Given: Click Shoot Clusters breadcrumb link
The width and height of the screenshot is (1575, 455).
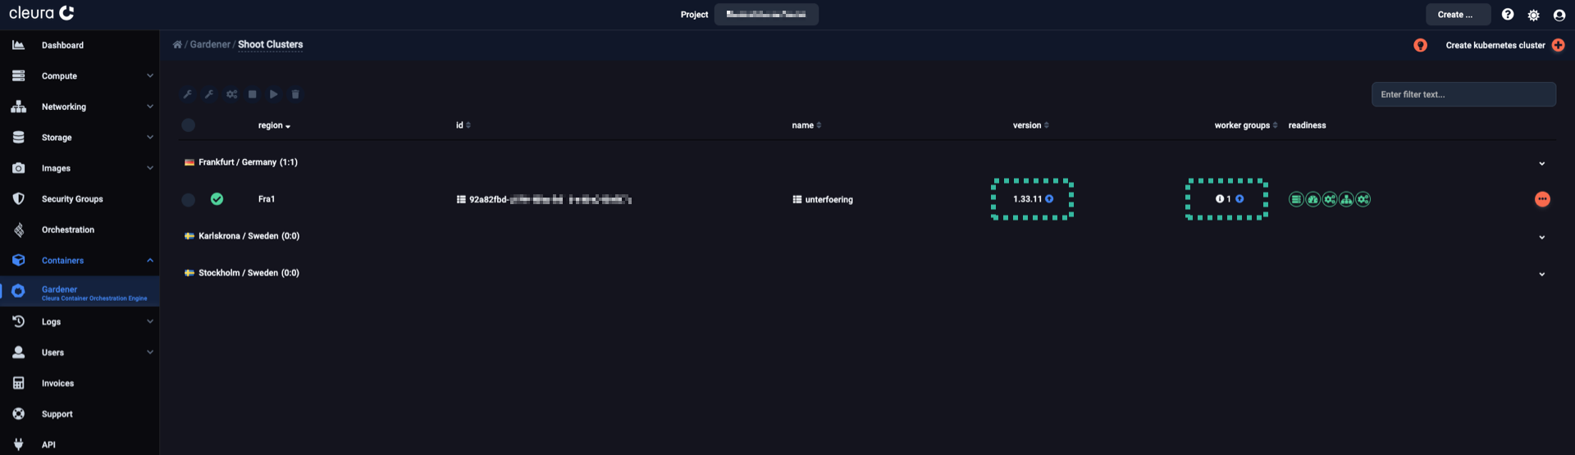Looking at the screenshot, I should pyautogui.click(x=270, y=44).
